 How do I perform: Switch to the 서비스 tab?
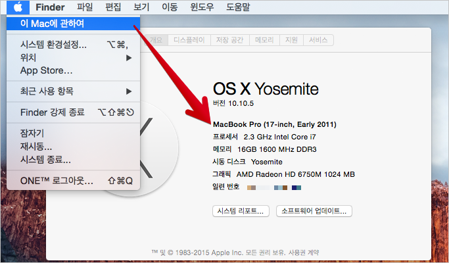[318, 40]
